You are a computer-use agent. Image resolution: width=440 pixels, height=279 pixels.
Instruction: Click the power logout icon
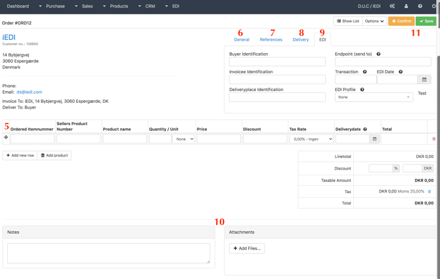coord(434,6)
